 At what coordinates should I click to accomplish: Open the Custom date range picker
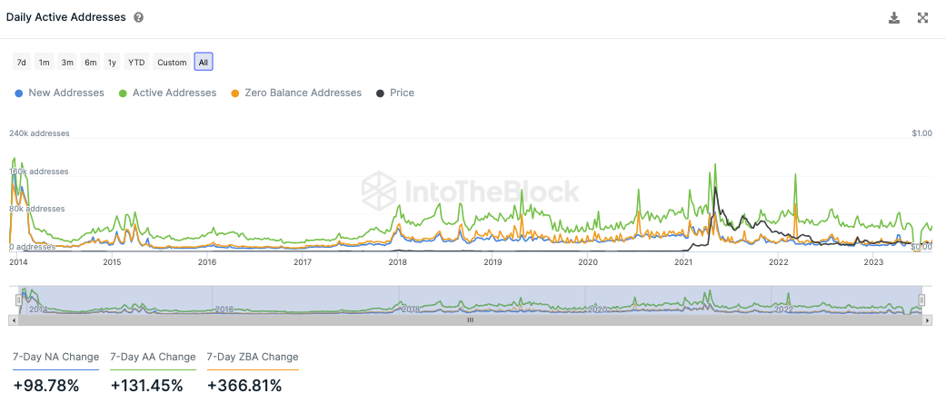172,63
